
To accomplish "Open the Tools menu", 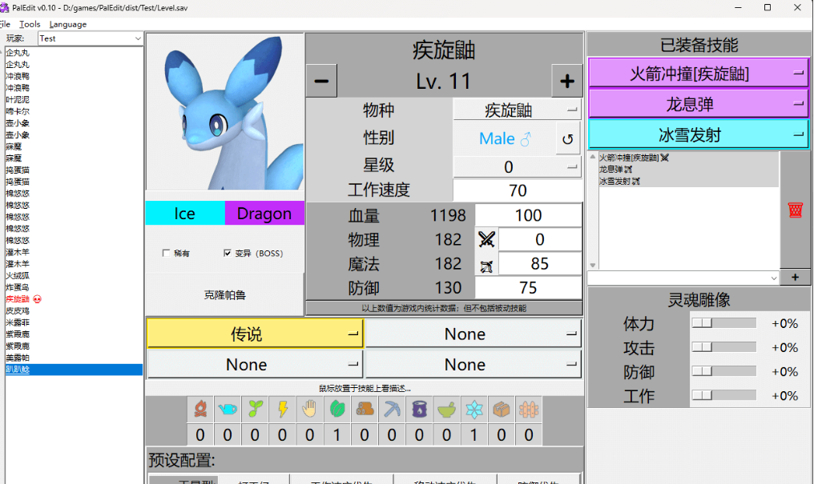I will [x=30, y=24].
